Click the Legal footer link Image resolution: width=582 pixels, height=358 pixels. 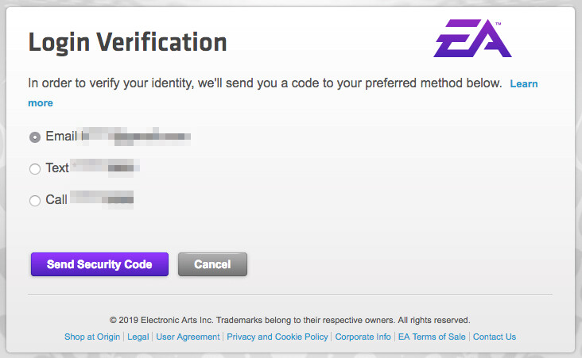[x=138, y=337]
